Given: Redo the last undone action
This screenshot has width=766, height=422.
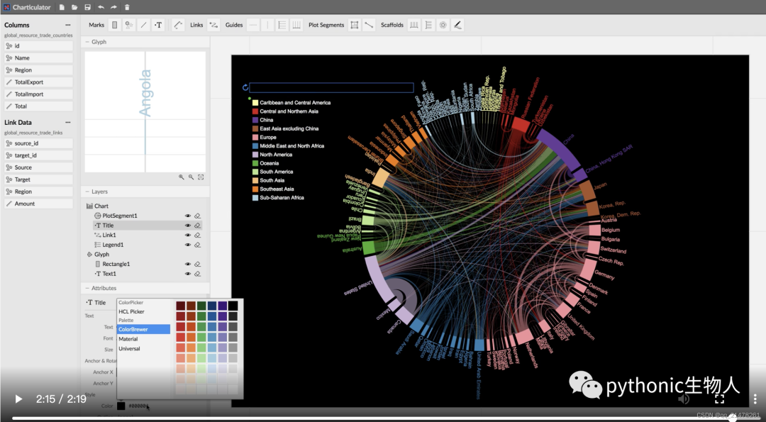Looking at the screenshot, I should click(113, 7).
